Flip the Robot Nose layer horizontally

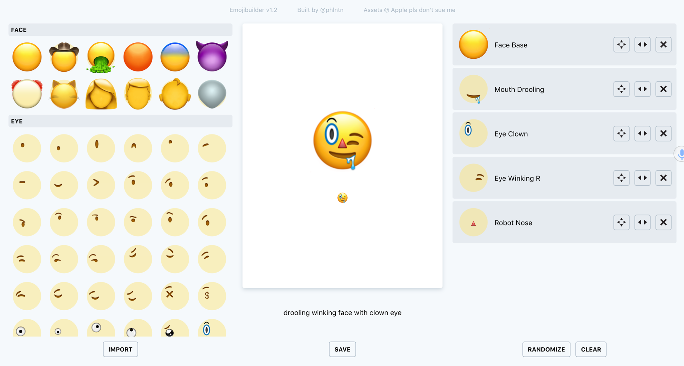(642, 222)
